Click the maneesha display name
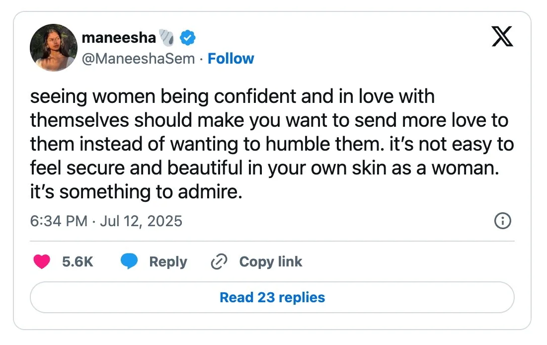Image resolution: width=547 pixels, height=345 pixels. [118, 37]
